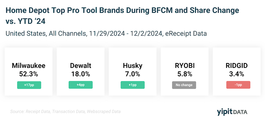
Task: Select the 5.8% share figure
Action: point(185,74)
